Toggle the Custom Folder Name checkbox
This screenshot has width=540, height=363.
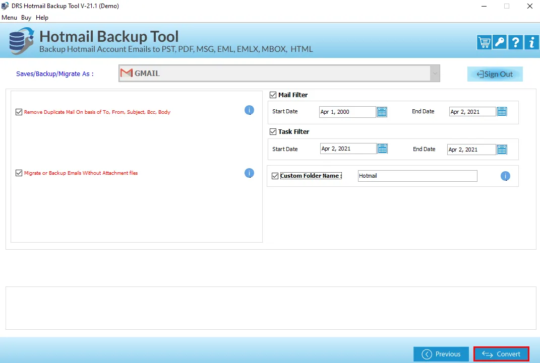click(x=275, y=176)
